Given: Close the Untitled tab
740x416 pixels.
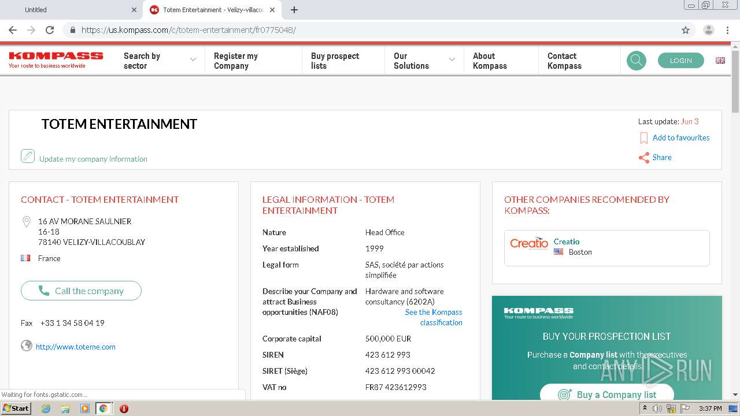Looking at the screenshot, I should point(134,10).
